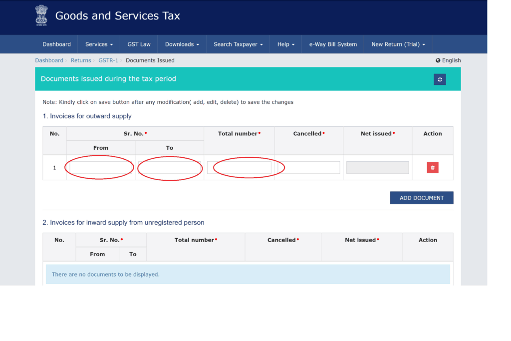Click the Sr. No. To field in row 1
The width and height of the screenshot is (511, 341).
170,168
